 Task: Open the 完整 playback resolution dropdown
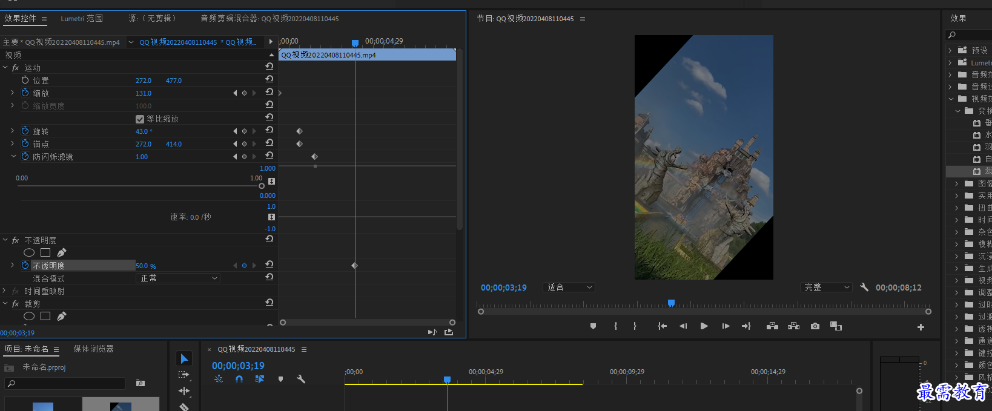(x=827, y=288)
